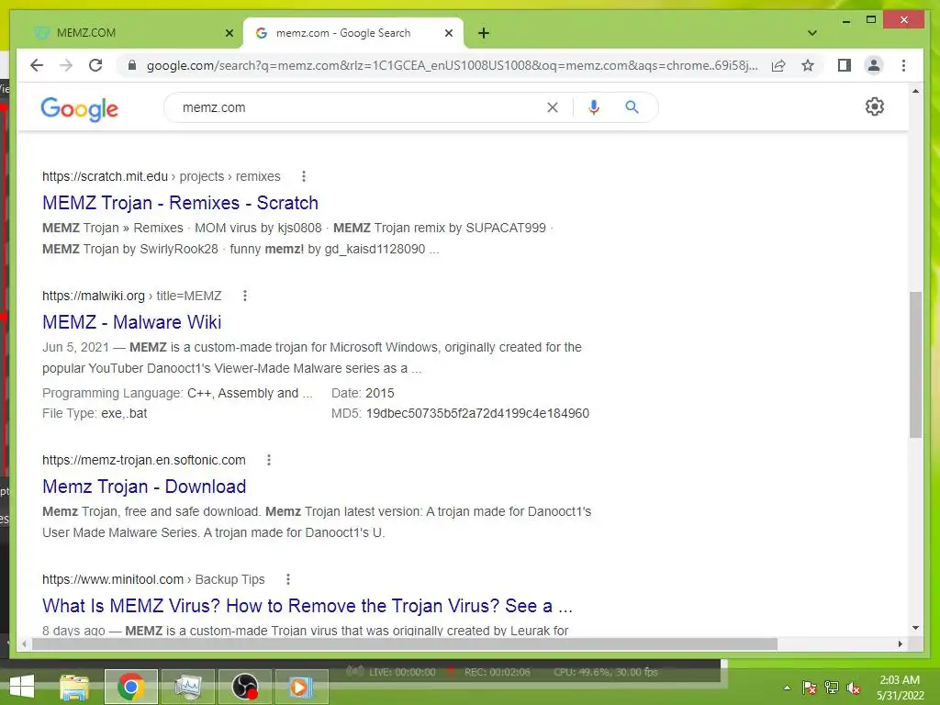
Task: Open What Is MEMZ Virus result
Action: pos(308,606)
